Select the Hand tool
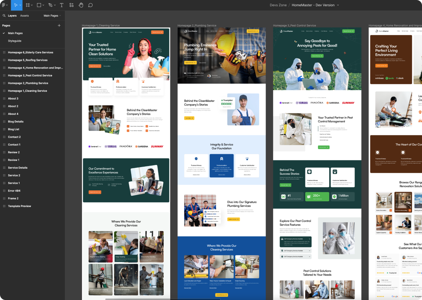The width and height of the screenshot is (422, 300). (81, 5)
